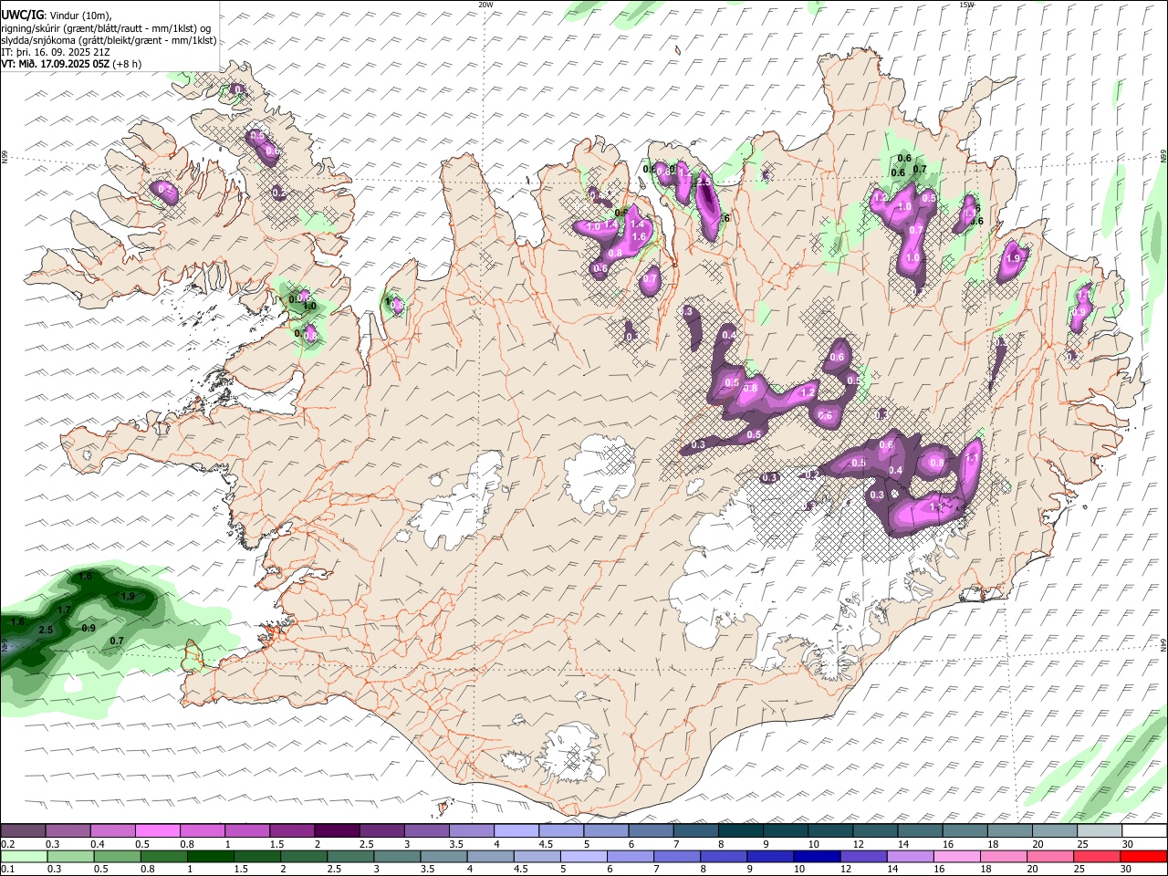Select 'rigning/skúrir' description line in header
This screenshot has height=876, width=1168.
pos(104,27)
